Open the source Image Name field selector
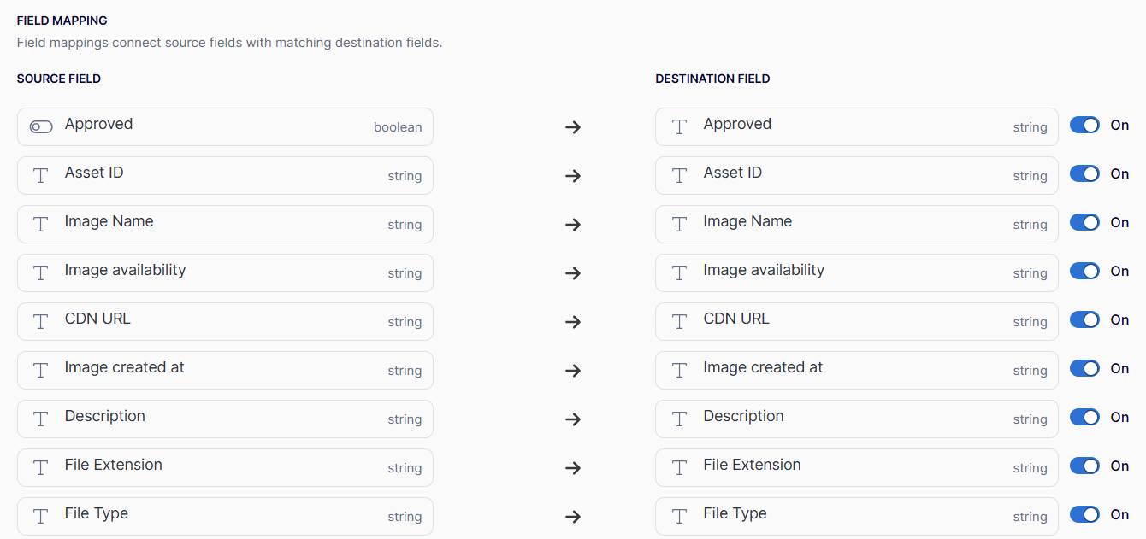Screen dimensions: 1146x539 (x=225, y=224)
